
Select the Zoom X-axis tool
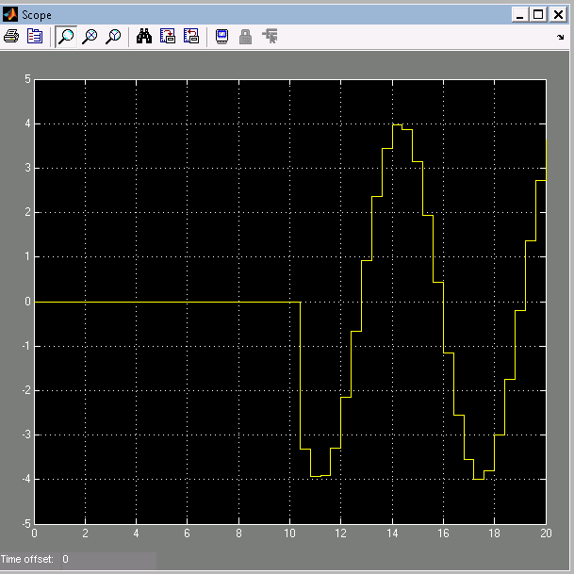pyautogui.click(x=90, y=36)
